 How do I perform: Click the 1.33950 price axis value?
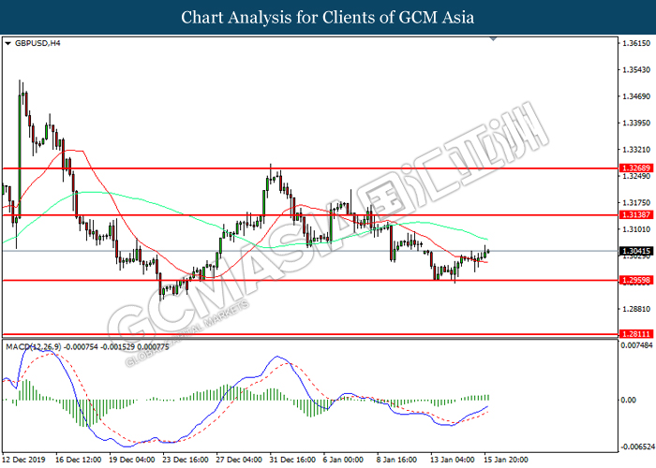point(636,123)
